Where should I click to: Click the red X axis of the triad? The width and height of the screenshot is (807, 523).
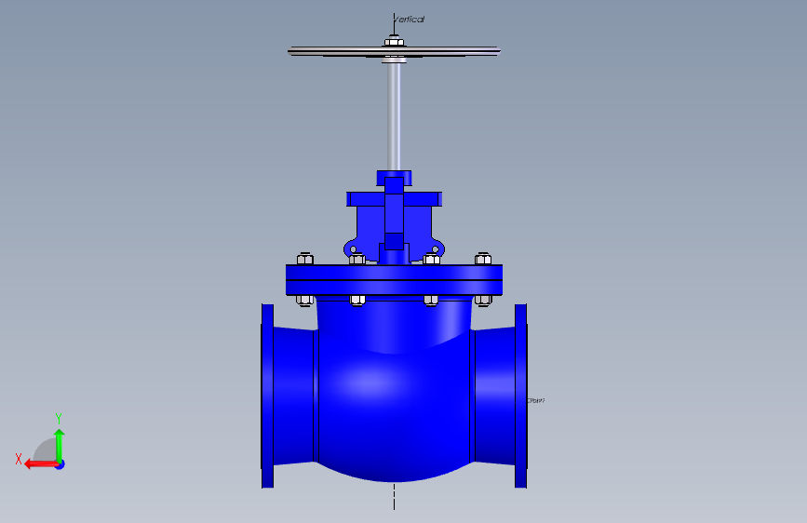(x=40, y=464)
